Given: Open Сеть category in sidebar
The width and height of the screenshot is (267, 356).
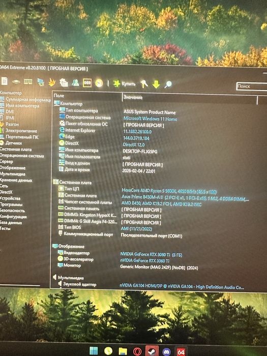Looking at the screenshot, I should coord(4,186).
